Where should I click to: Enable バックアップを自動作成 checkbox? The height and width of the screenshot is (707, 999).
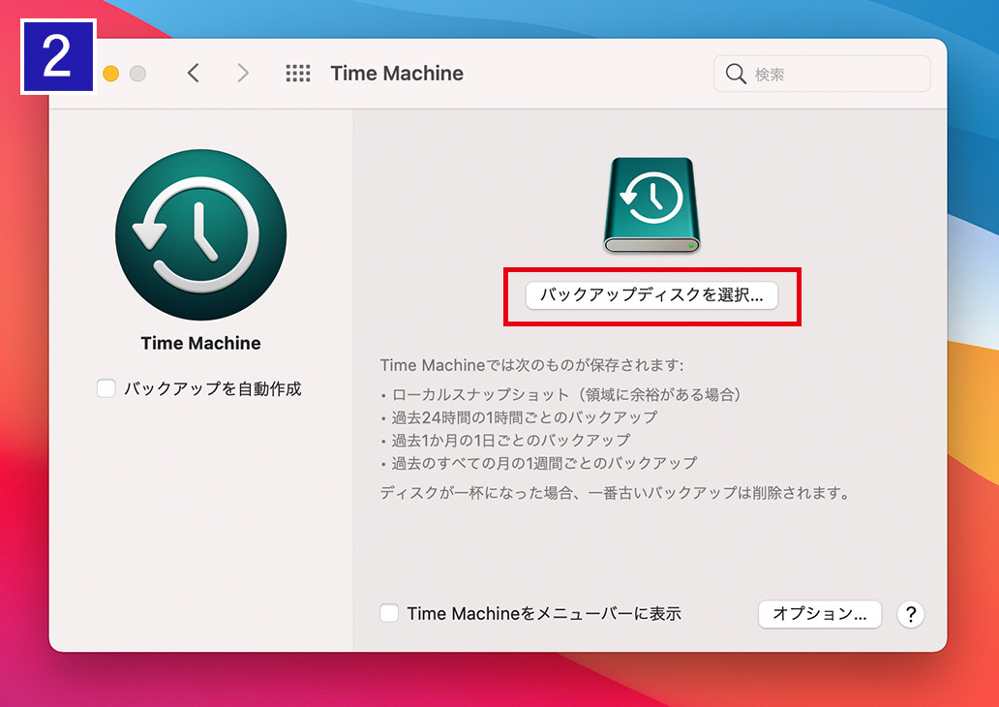pos(106,388)
